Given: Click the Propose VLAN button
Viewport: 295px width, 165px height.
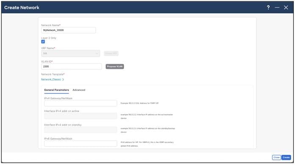Looking at the screenshot, I should [x=115, y=66].
